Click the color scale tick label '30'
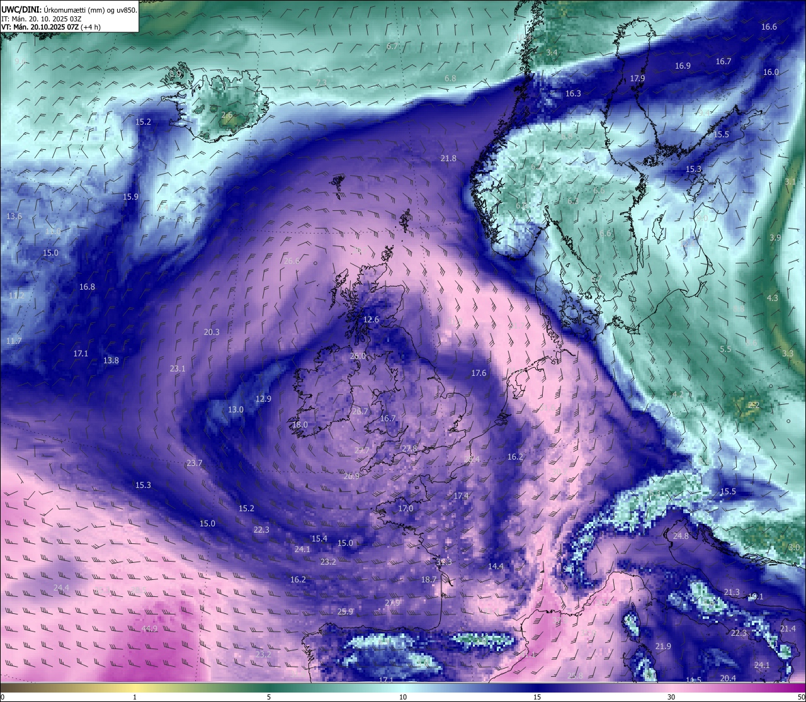Image resolution: width=806 pixels, height=702 pixels. [x=671, y=697]
